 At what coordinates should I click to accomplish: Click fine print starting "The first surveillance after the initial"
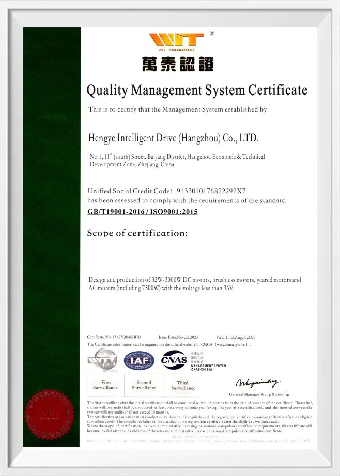tap(199, 407)
